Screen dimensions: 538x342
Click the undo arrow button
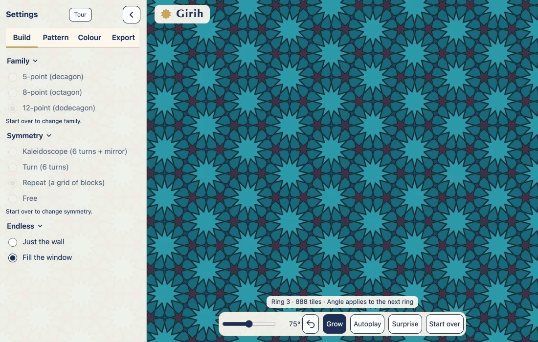[x=311, y=324]
